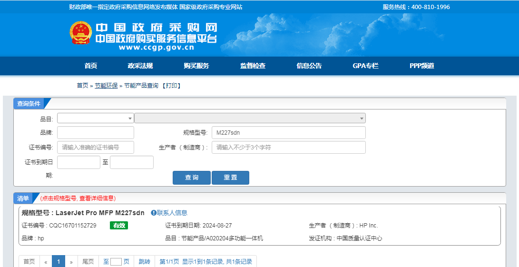
Task: Select 信息公告 in the navigation bar
Action: (309, 66)
